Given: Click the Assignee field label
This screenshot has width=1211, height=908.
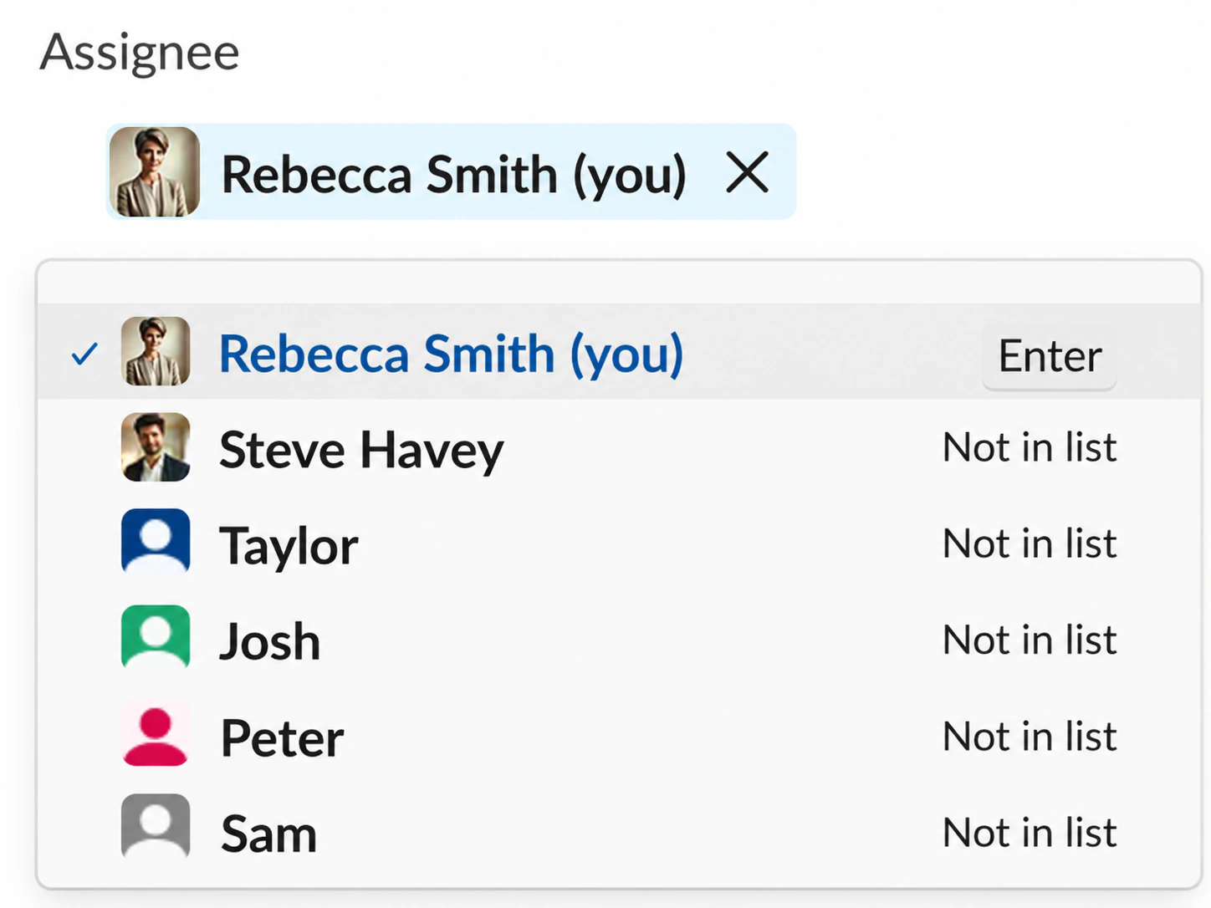Looking at the screenshot, I should coord(140,54).
